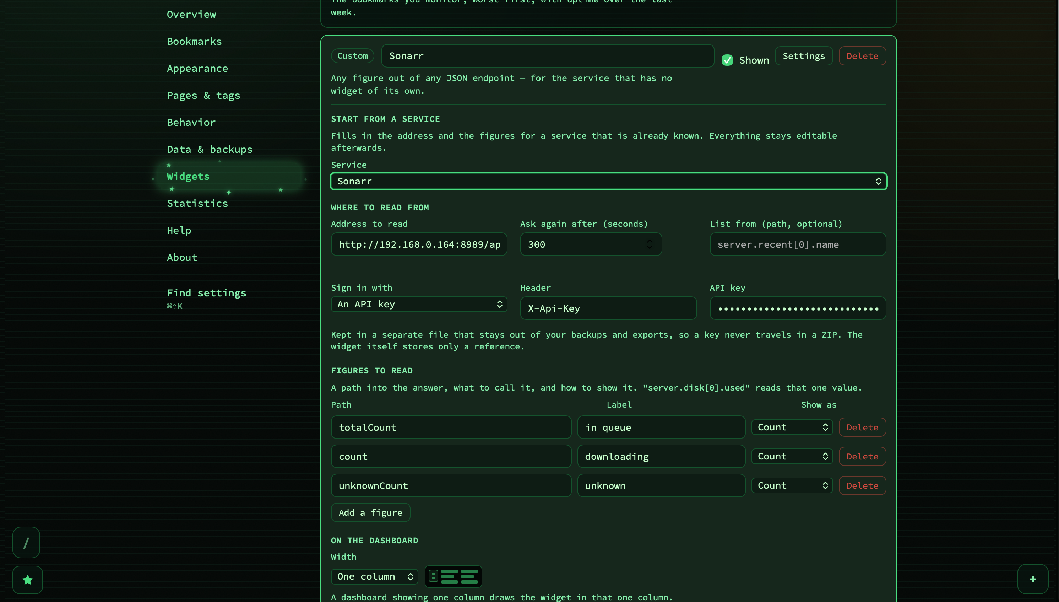Select the Widgets sidebar item

[229, 177]
